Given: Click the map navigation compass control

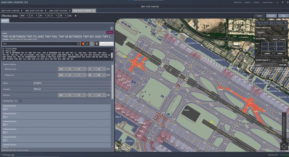Looking at the screenshot, I should (x=284, y=146).
